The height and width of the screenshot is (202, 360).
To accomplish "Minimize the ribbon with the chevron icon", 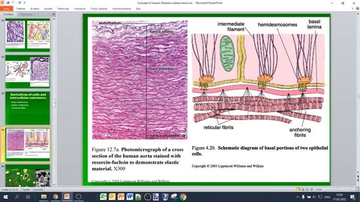I will click(x=353, y=9).
